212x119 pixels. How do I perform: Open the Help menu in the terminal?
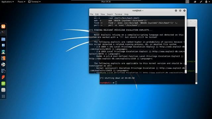click(126, 14)
